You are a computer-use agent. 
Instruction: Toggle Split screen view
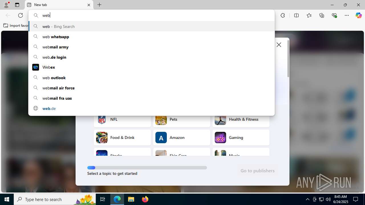coord(296,15)
